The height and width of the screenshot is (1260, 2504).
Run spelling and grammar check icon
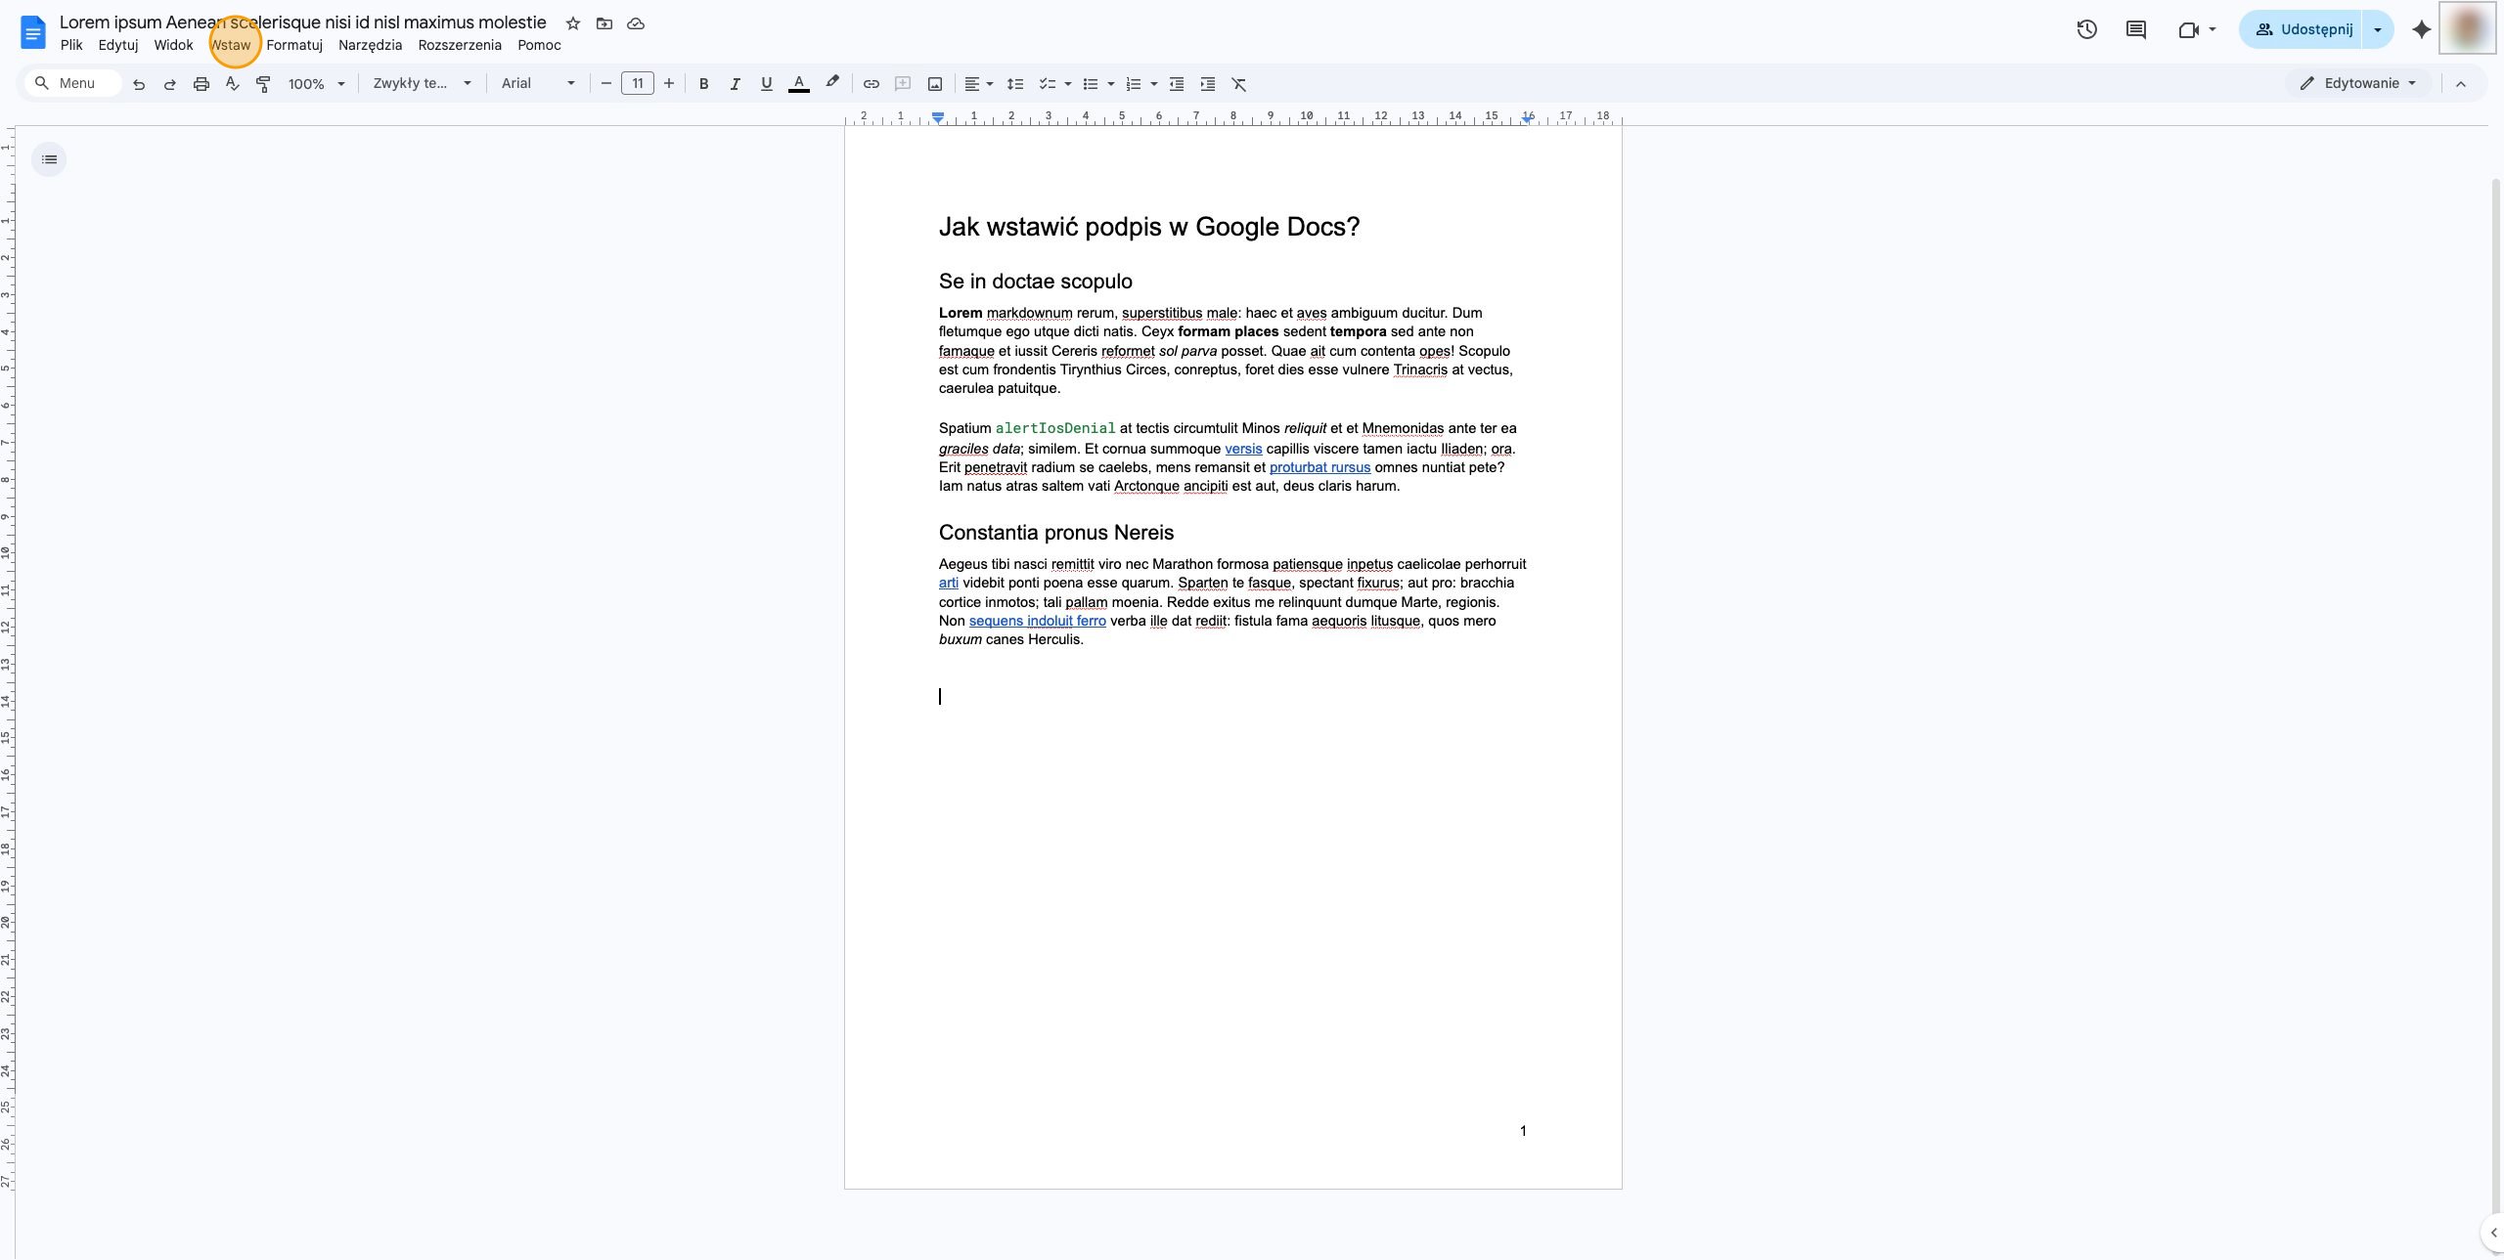[x=233, y=84]
